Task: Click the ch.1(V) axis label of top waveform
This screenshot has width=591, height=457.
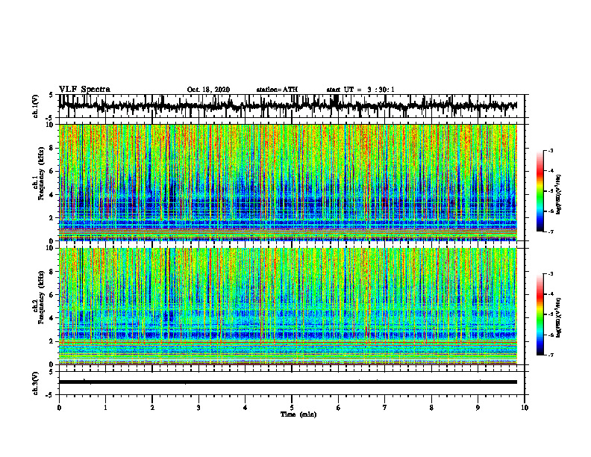Action: (x=35, y=106)
